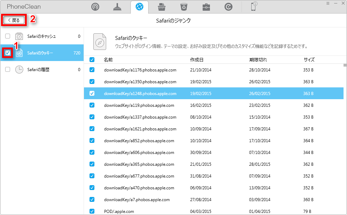The image size is (347, 215).
Task: Toggle the select-all checkbox beside 名前
Action: (x=92, y=60)
